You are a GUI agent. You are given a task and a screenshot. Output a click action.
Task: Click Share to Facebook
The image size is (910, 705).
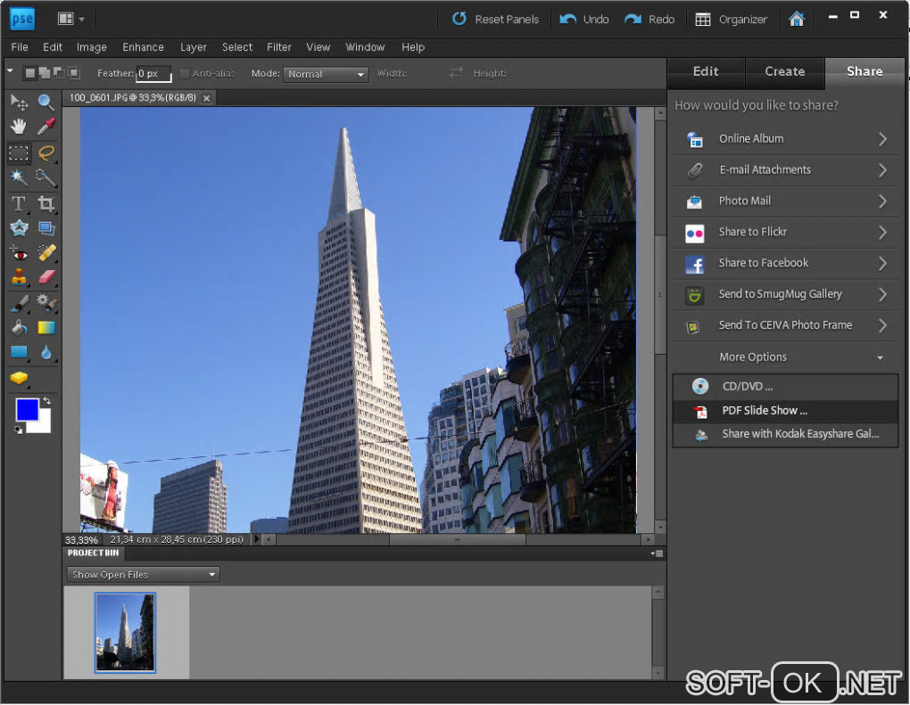[763, 263]
